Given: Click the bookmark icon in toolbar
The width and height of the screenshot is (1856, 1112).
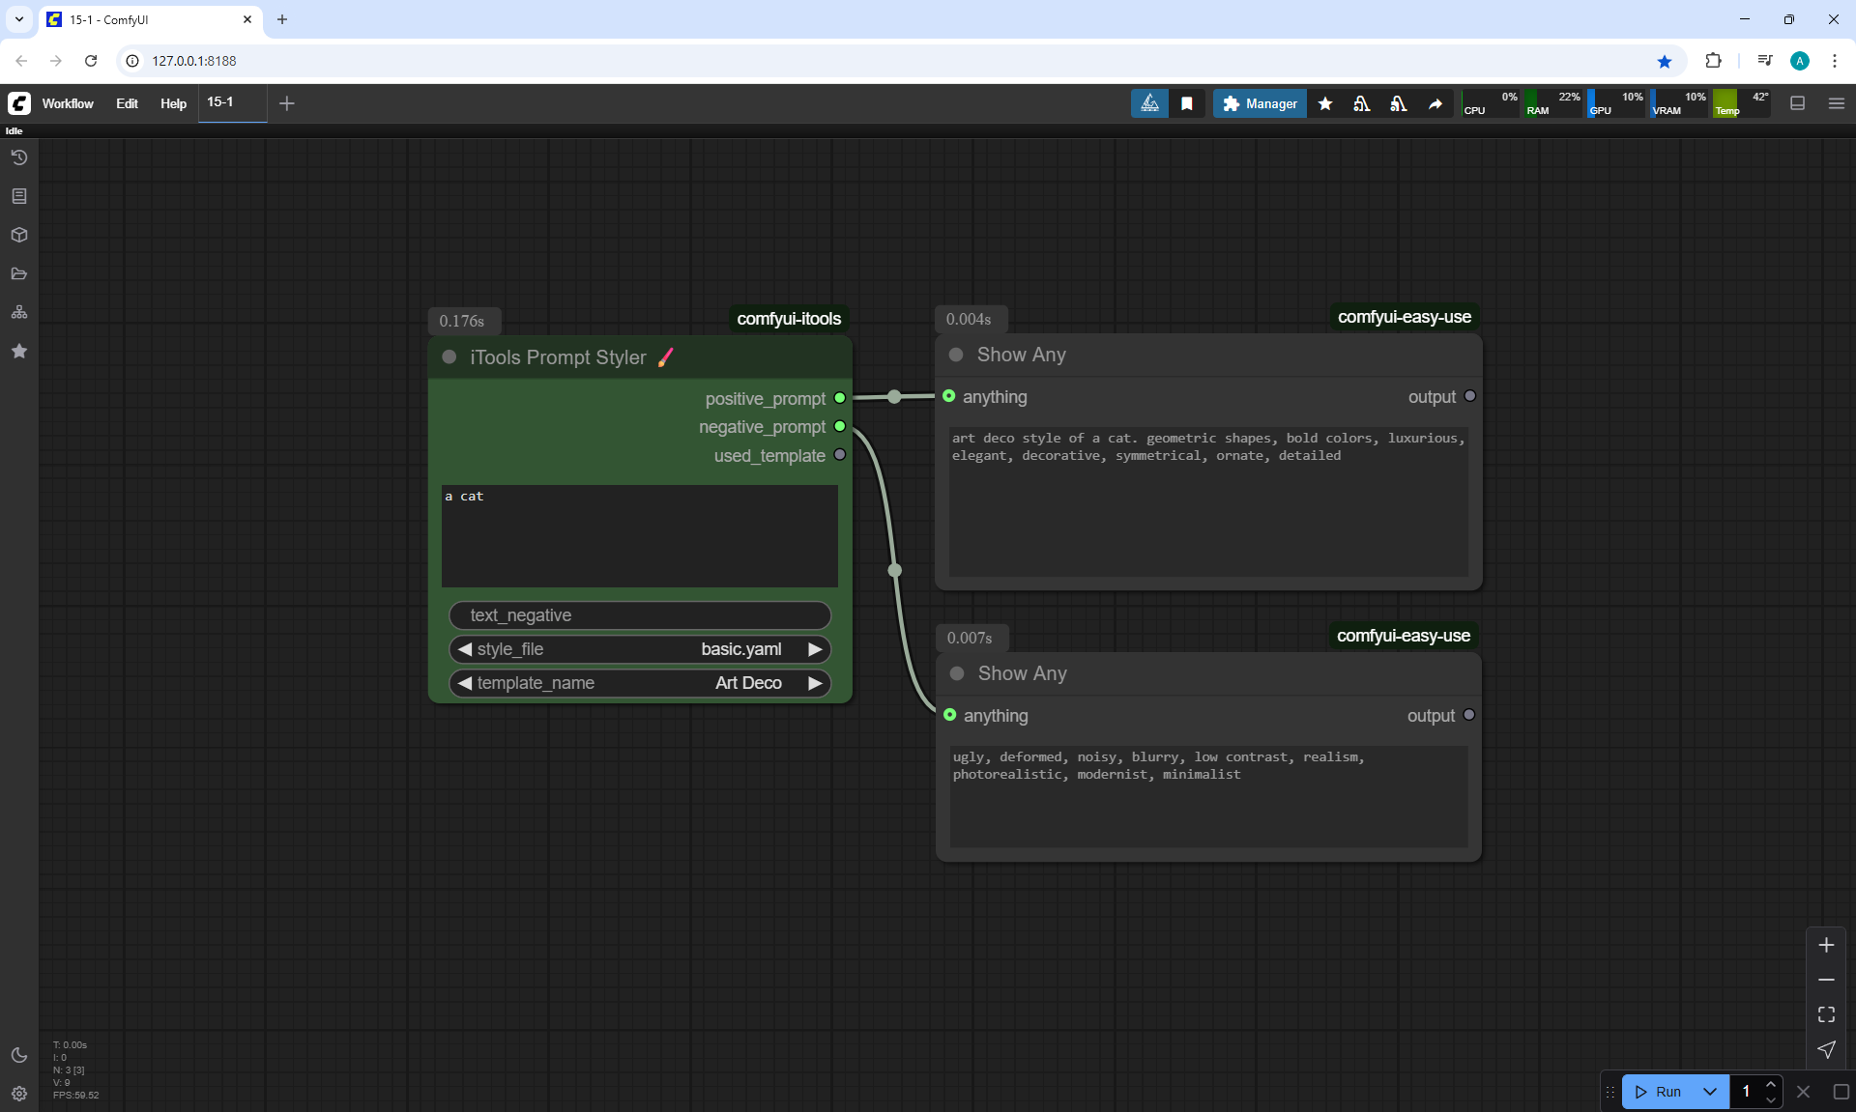Looking at the screenshot, I should click(x=1187, y=103).
